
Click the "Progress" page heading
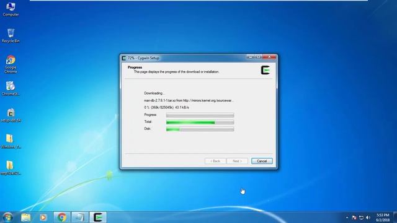pyautogui.click(x=135, y=68)
